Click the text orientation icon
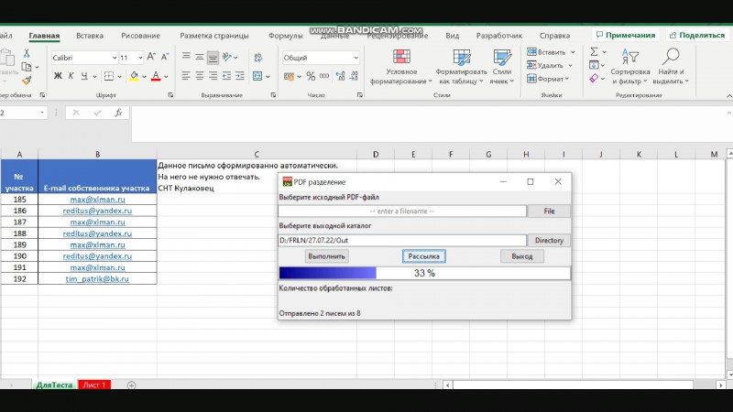Image resolution: width=733 pixels, height=412 pixels. coord(227,57)
